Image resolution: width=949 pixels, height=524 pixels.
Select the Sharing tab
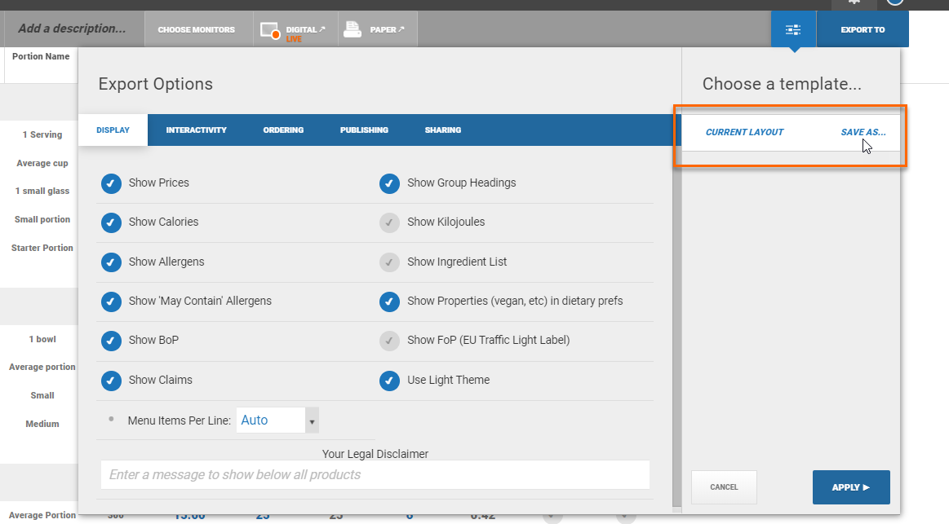[x=442, y=130]
